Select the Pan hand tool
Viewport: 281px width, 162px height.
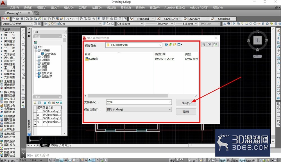point(81,19)
